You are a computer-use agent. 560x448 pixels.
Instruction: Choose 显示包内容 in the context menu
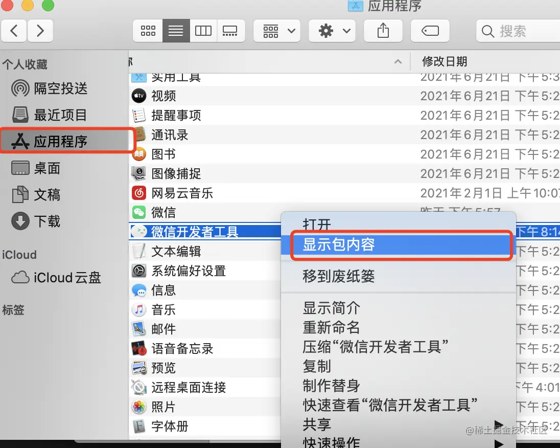pyautogui.click(x=398, y=244)
